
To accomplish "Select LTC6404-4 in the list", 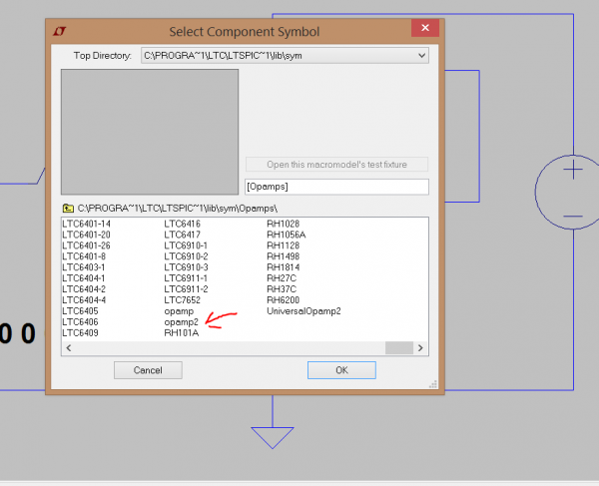I will tap(84, 300).
